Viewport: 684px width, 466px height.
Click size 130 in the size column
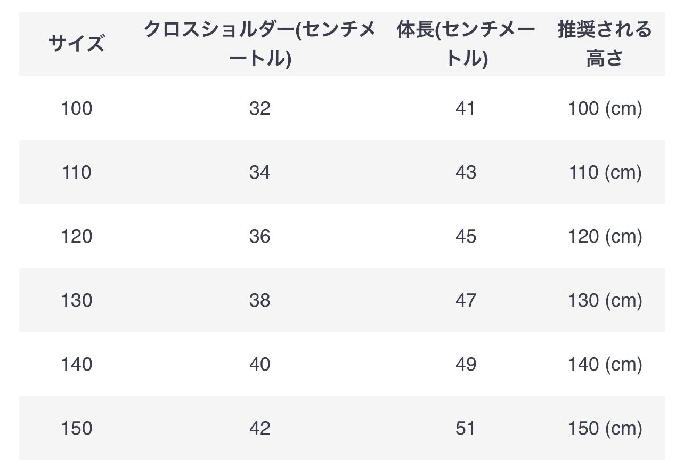pos(76,300)
